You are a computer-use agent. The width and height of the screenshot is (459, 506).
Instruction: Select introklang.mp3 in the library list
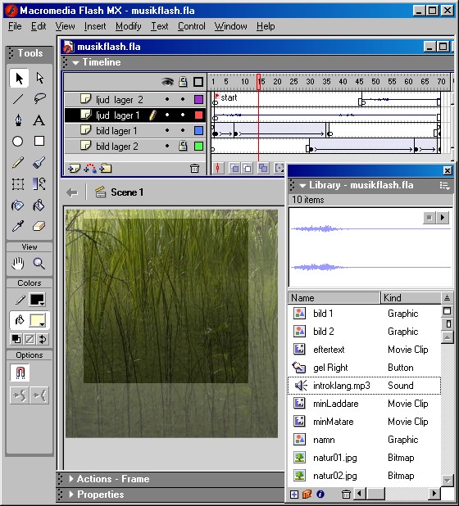pos(364,386)
